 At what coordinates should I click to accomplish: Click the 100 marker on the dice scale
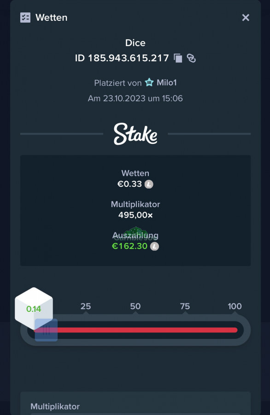tap(235, 306)
